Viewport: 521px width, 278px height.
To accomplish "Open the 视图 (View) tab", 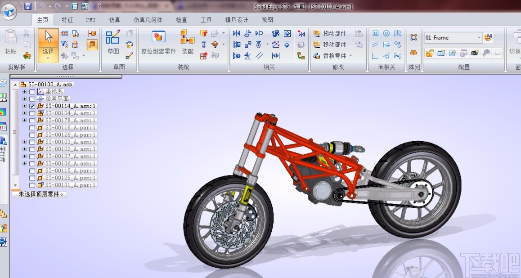I will coord(267,20).
